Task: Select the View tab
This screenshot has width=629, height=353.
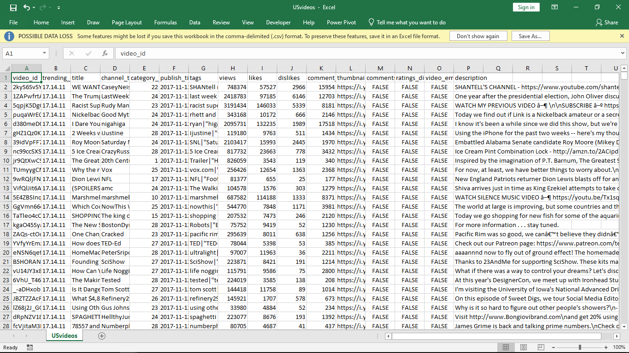Action: coord(248,23)
